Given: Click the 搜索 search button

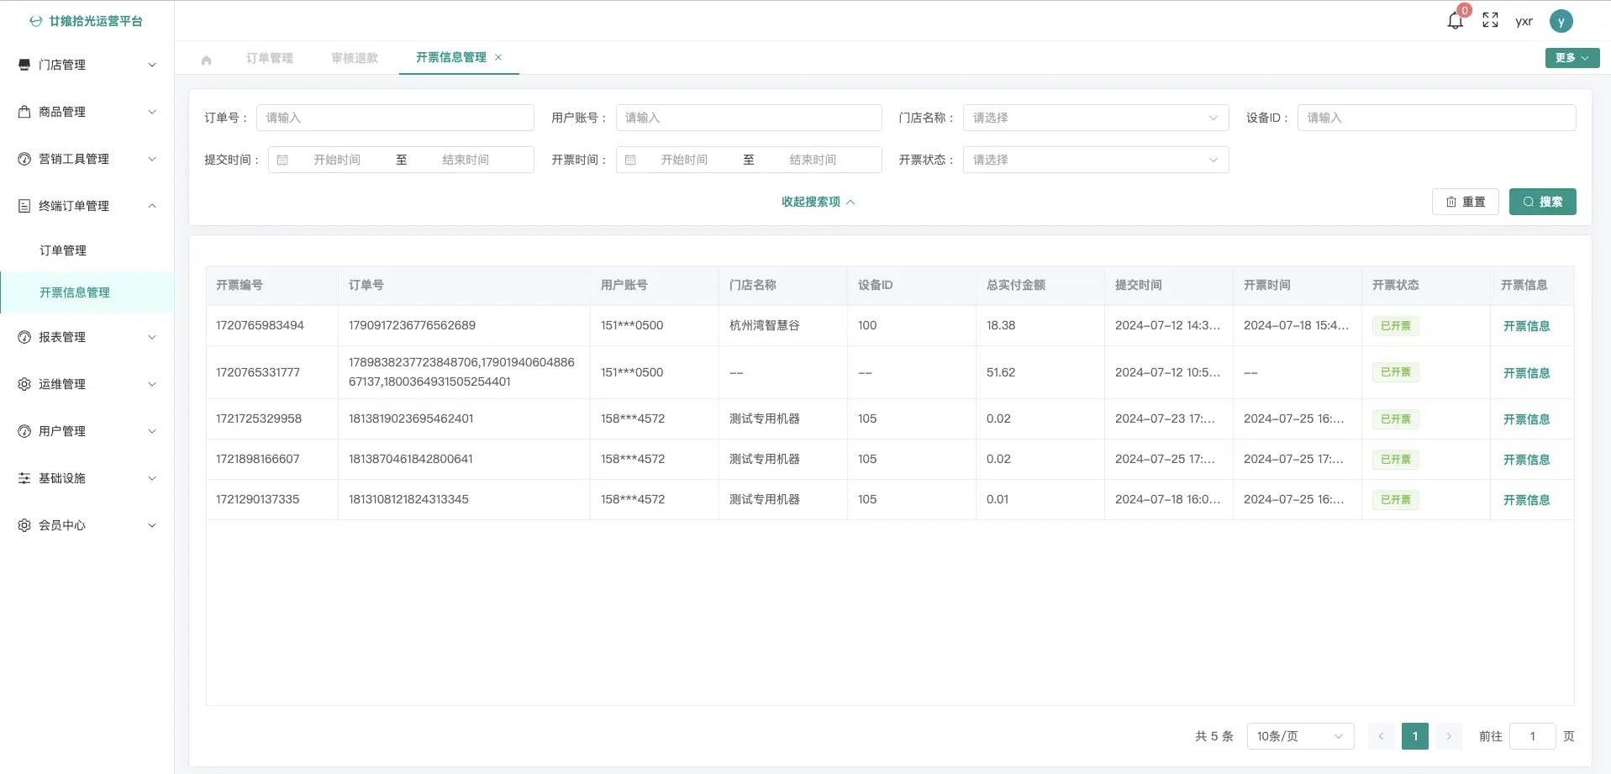Looking at the screenshot, I should click(1542, 202).
